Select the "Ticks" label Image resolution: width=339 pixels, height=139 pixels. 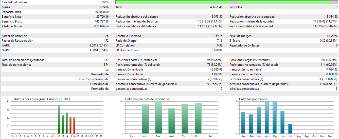[119, 7]
